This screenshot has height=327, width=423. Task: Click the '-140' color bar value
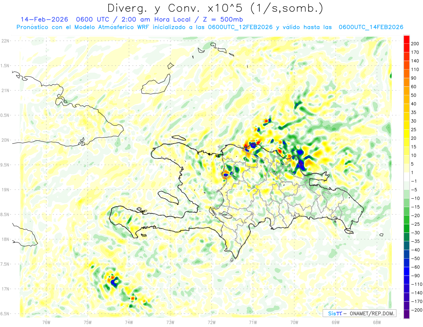[416, 293]
